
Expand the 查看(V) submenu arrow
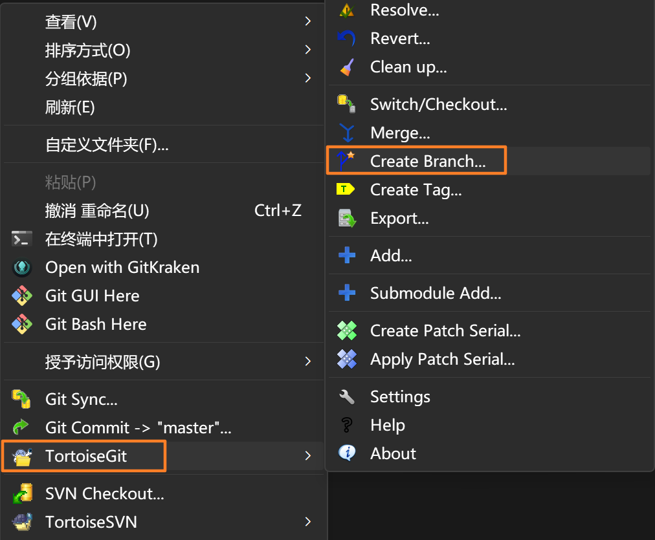[x=308, y=22]
